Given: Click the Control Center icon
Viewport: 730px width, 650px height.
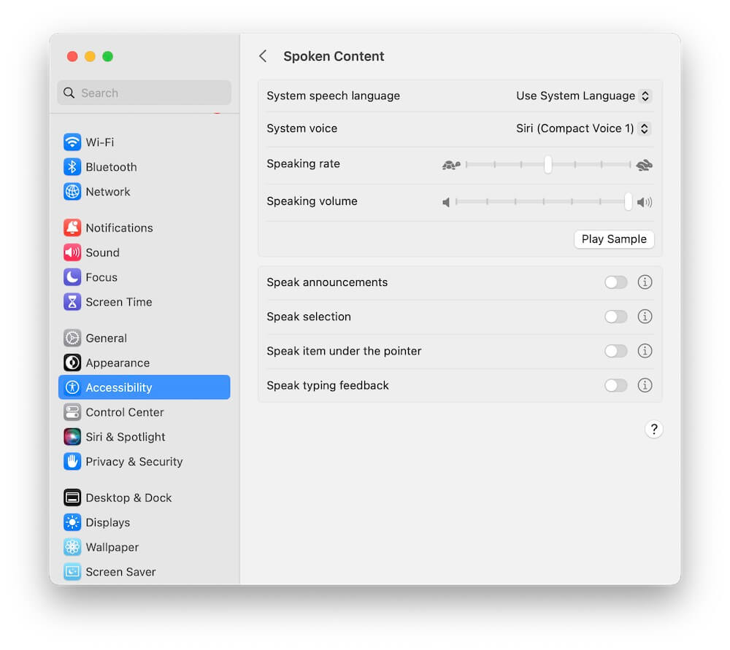Looking at the screenshot, I should [72, 411].
